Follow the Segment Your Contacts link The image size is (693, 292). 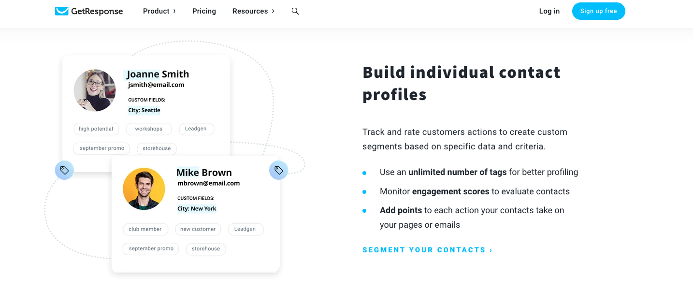[x=427, y=250]
